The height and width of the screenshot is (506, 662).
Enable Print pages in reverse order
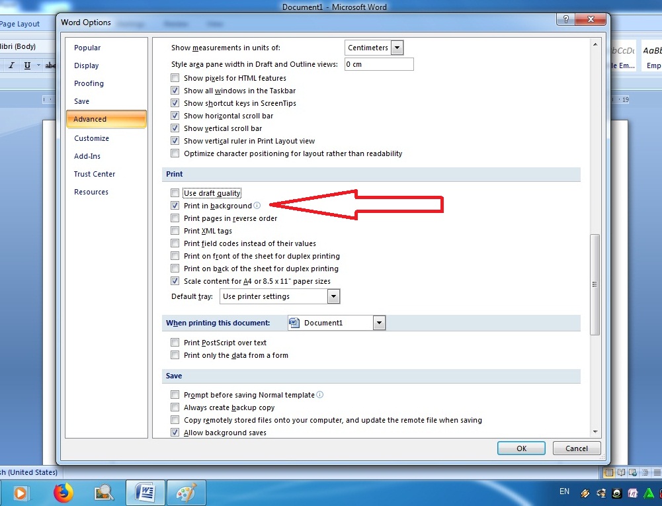pyautogui.click(x=175, y=218)
